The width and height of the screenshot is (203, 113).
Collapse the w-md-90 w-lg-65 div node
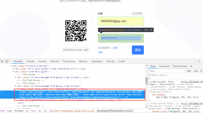(13, 72)
